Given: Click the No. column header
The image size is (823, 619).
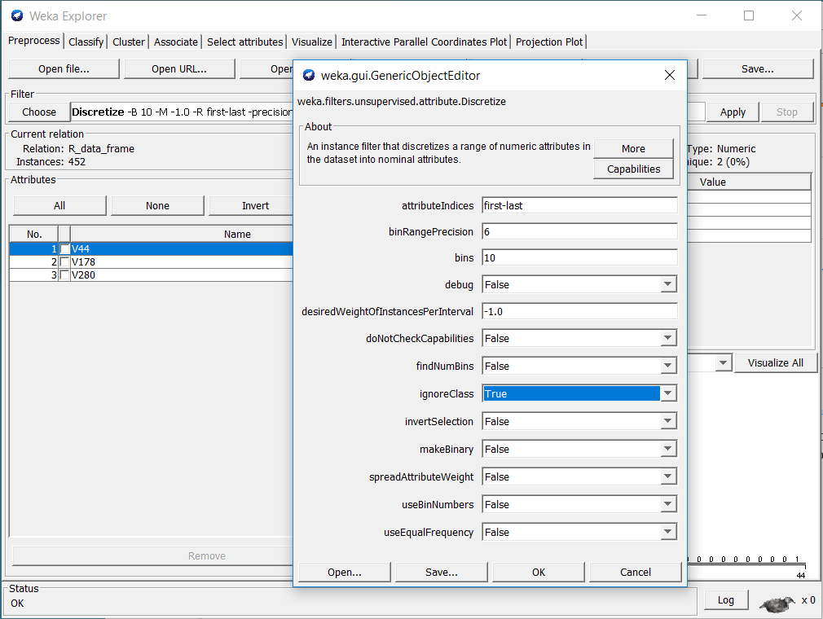Looking at the screenshot, I should tap(34, 234).
